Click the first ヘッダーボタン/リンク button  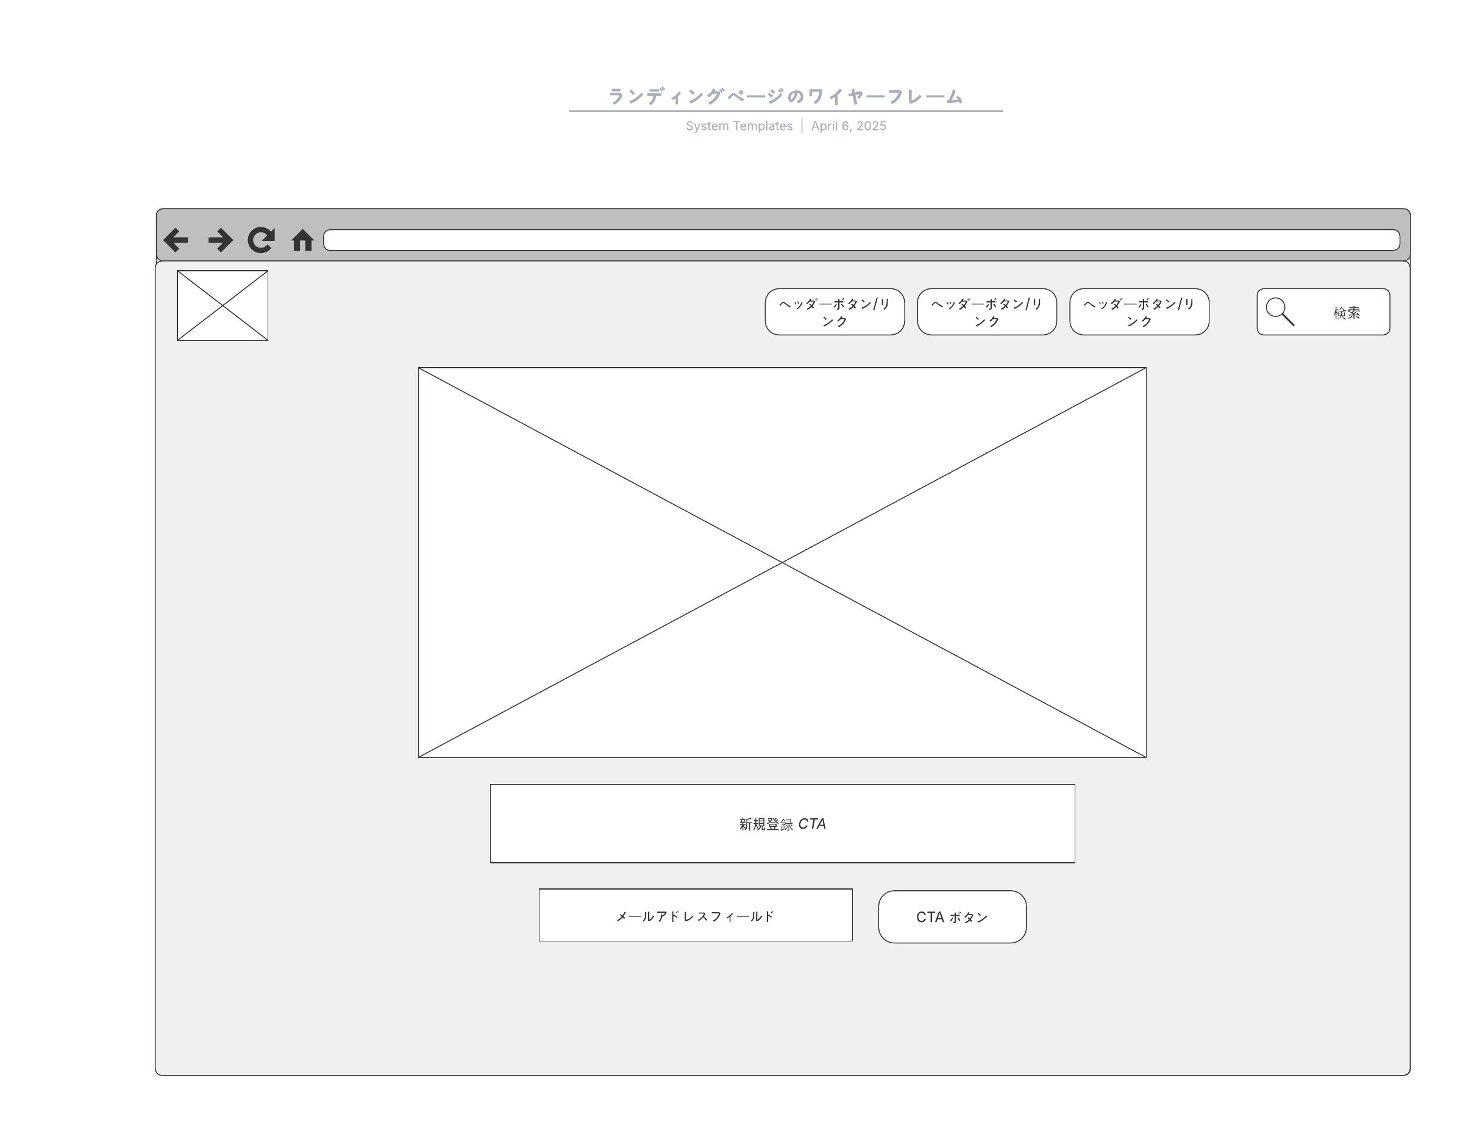point(835,312)
